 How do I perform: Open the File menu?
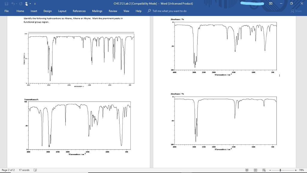click(7, 11)
